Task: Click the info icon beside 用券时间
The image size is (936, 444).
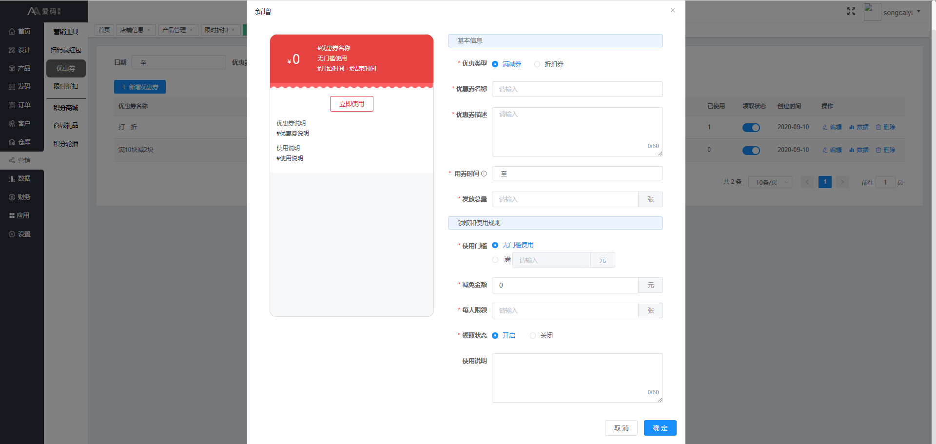Action: [484, 174]
